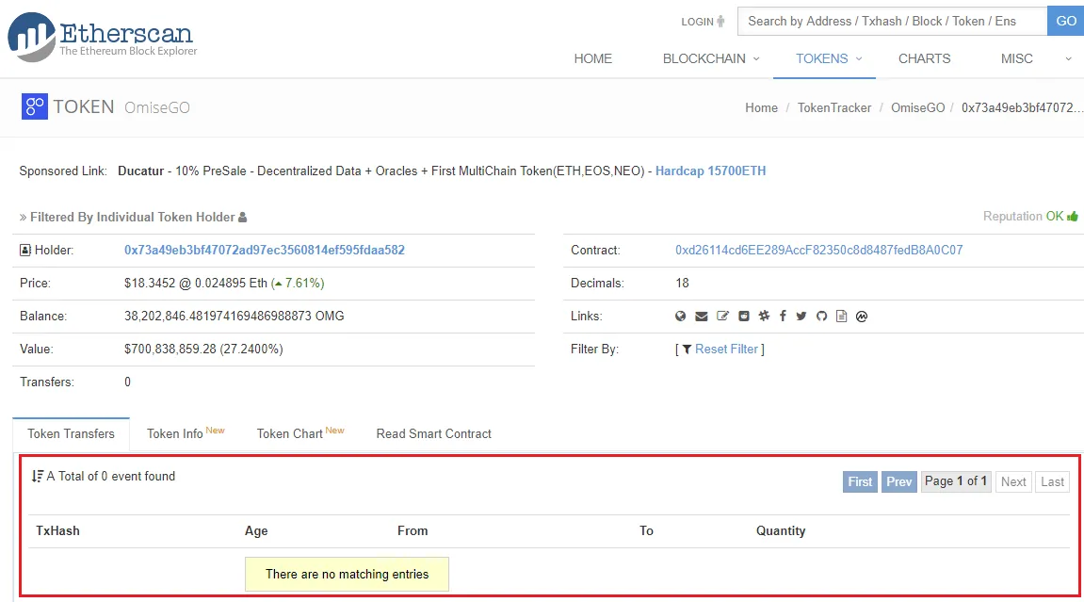This screenshot has width=1084, height=602.
Task: Click the balance value ending in OMG
Action: [x=234, y=316]
